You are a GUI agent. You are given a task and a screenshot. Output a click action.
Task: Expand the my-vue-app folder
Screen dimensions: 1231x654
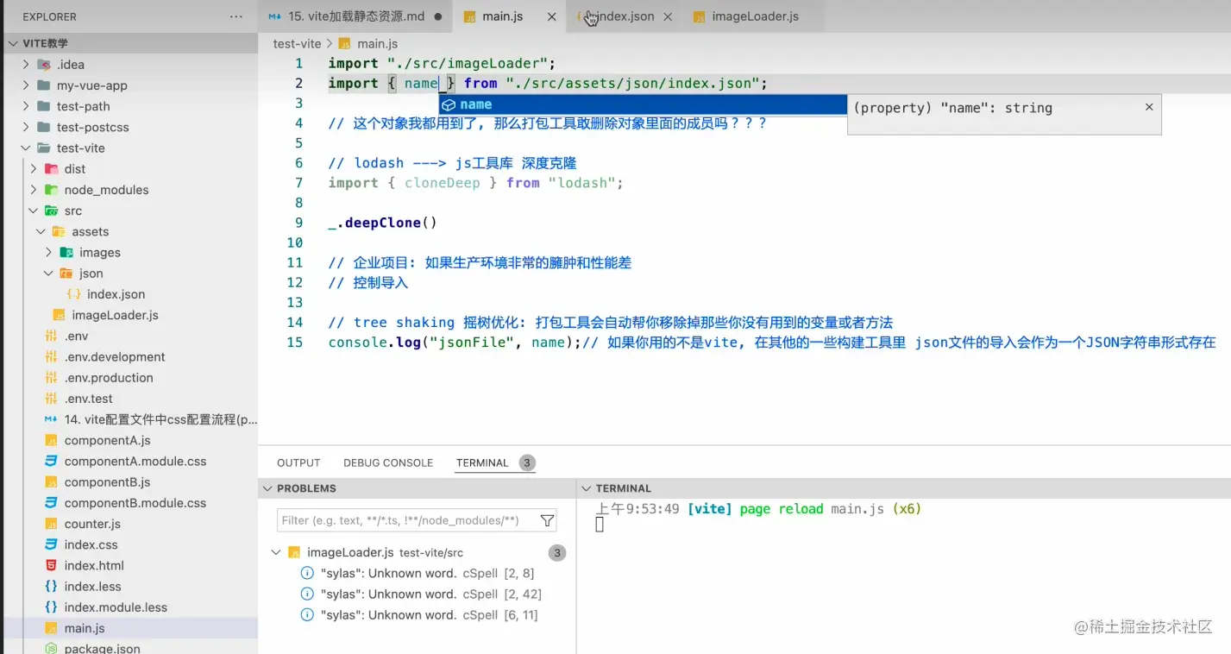click(26, 85)
